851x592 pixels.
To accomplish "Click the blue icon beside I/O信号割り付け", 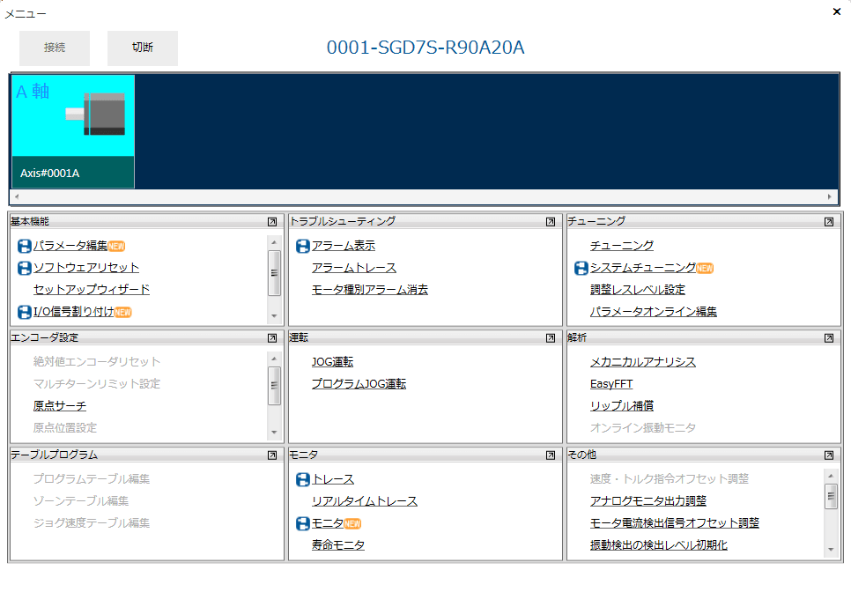I will point(23,310).
